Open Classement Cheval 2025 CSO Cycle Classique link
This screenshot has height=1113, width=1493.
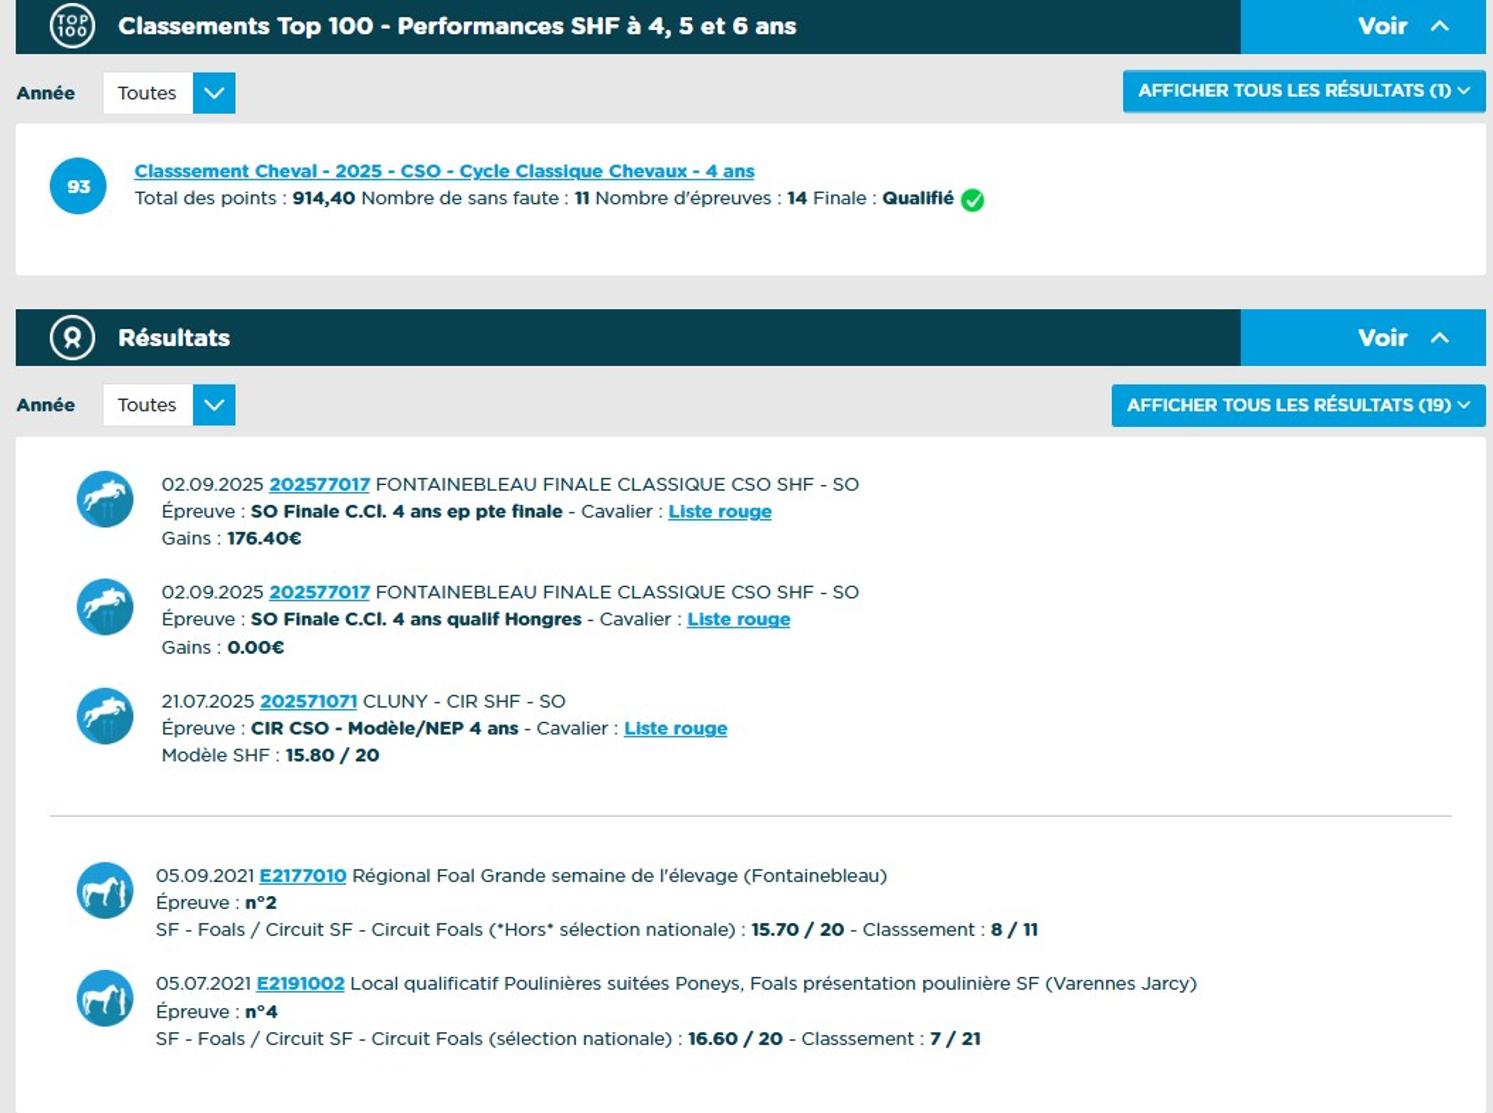tap(444, 171)
